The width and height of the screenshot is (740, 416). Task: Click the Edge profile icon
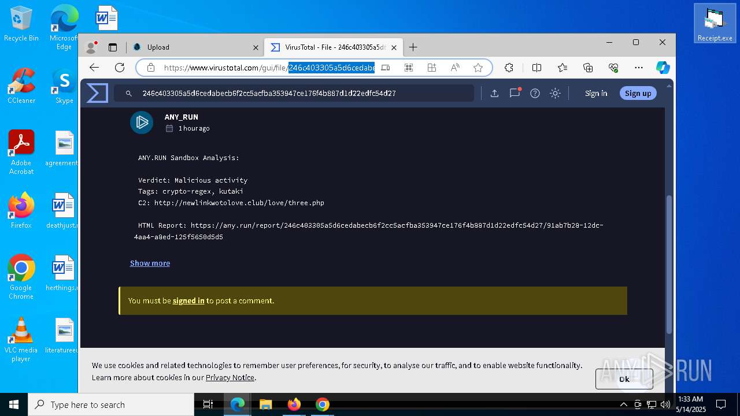point(91,47)
